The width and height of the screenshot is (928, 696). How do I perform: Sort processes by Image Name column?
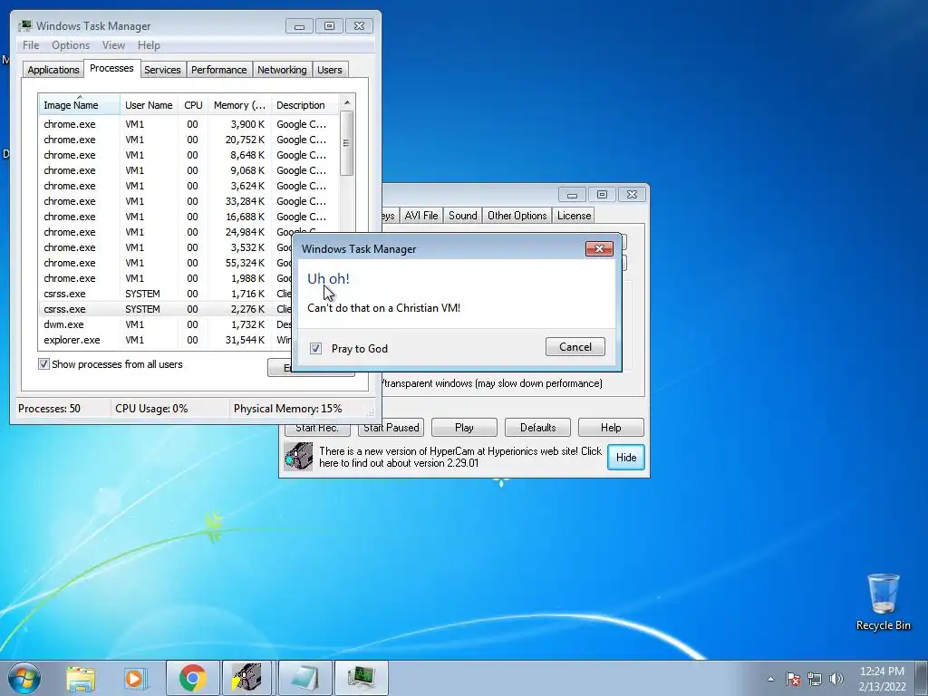pos(79,105)
